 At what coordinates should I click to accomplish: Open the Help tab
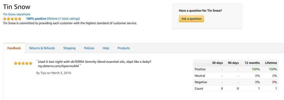(x=106, y=48)
